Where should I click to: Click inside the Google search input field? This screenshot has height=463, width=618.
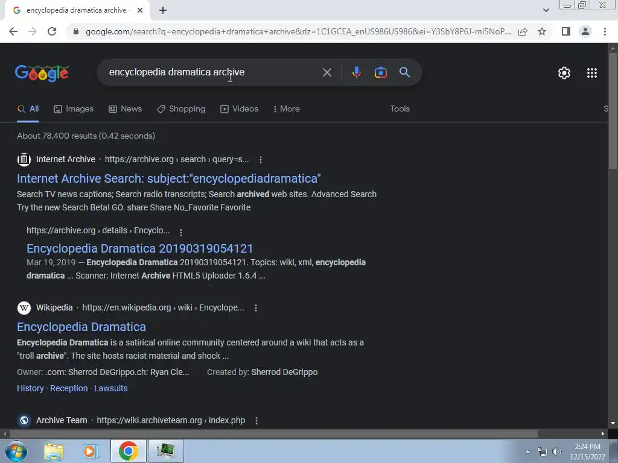(x=213, y=72)
